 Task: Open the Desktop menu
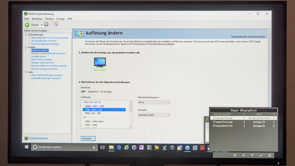coord(49,19)
